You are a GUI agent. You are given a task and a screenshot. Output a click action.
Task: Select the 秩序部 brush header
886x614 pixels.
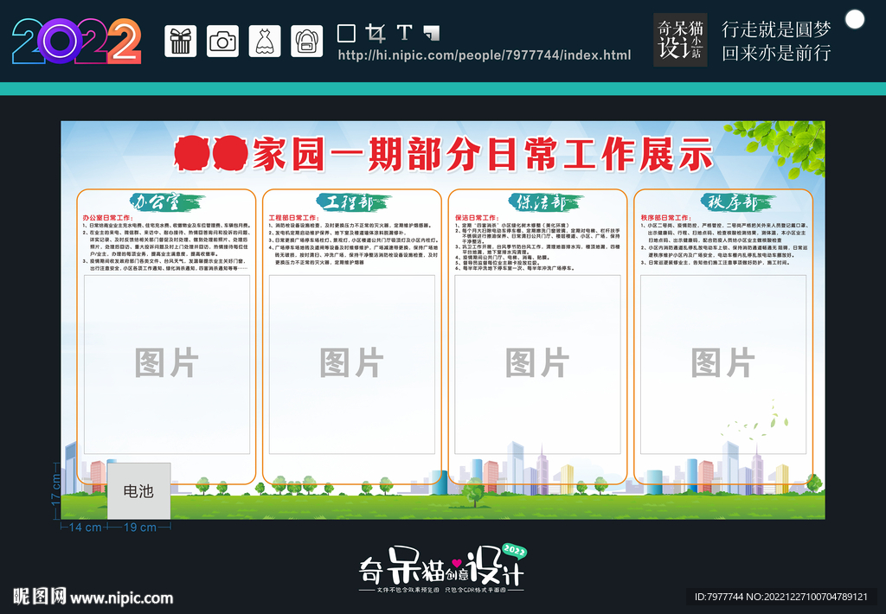coord(738,202)
